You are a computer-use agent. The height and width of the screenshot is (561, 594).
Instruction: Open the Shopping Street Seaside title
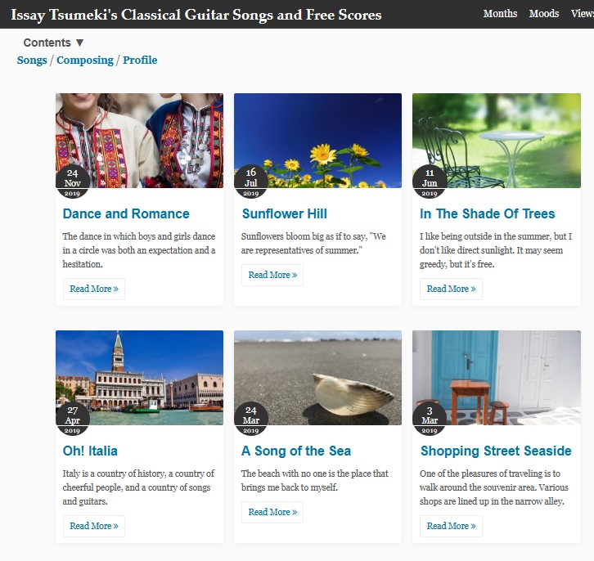tap(496, 451)
